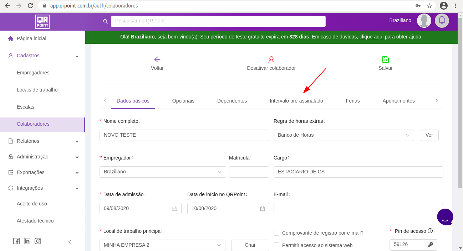The height and width of the screenshot is (251, 463).
Task: Click the Voltar back arrow icon
Action: click(157, 59)
